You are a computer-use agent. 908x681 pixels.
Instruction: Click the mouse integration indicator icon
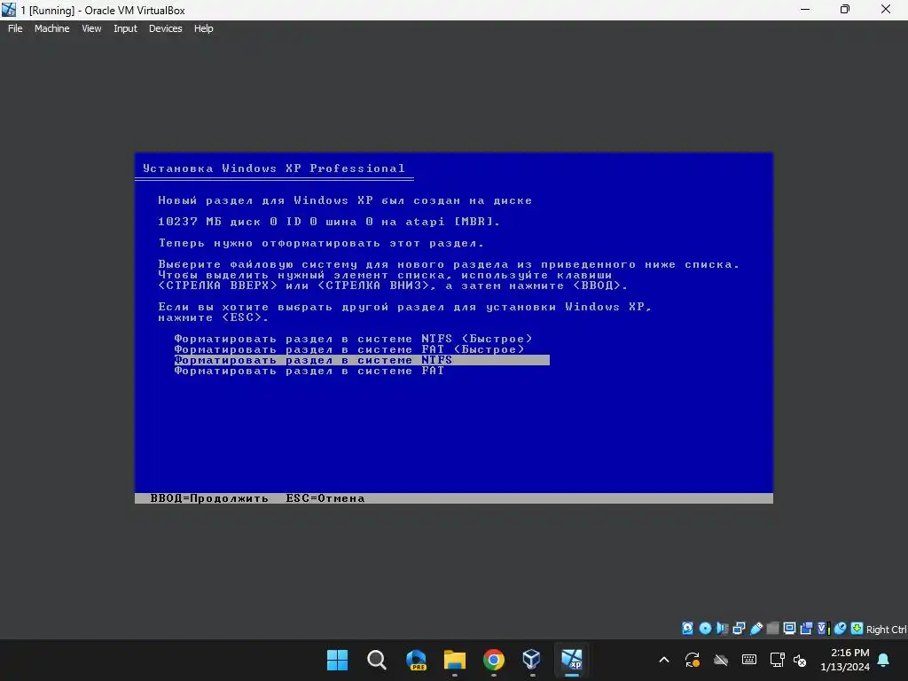pos(841,629)
